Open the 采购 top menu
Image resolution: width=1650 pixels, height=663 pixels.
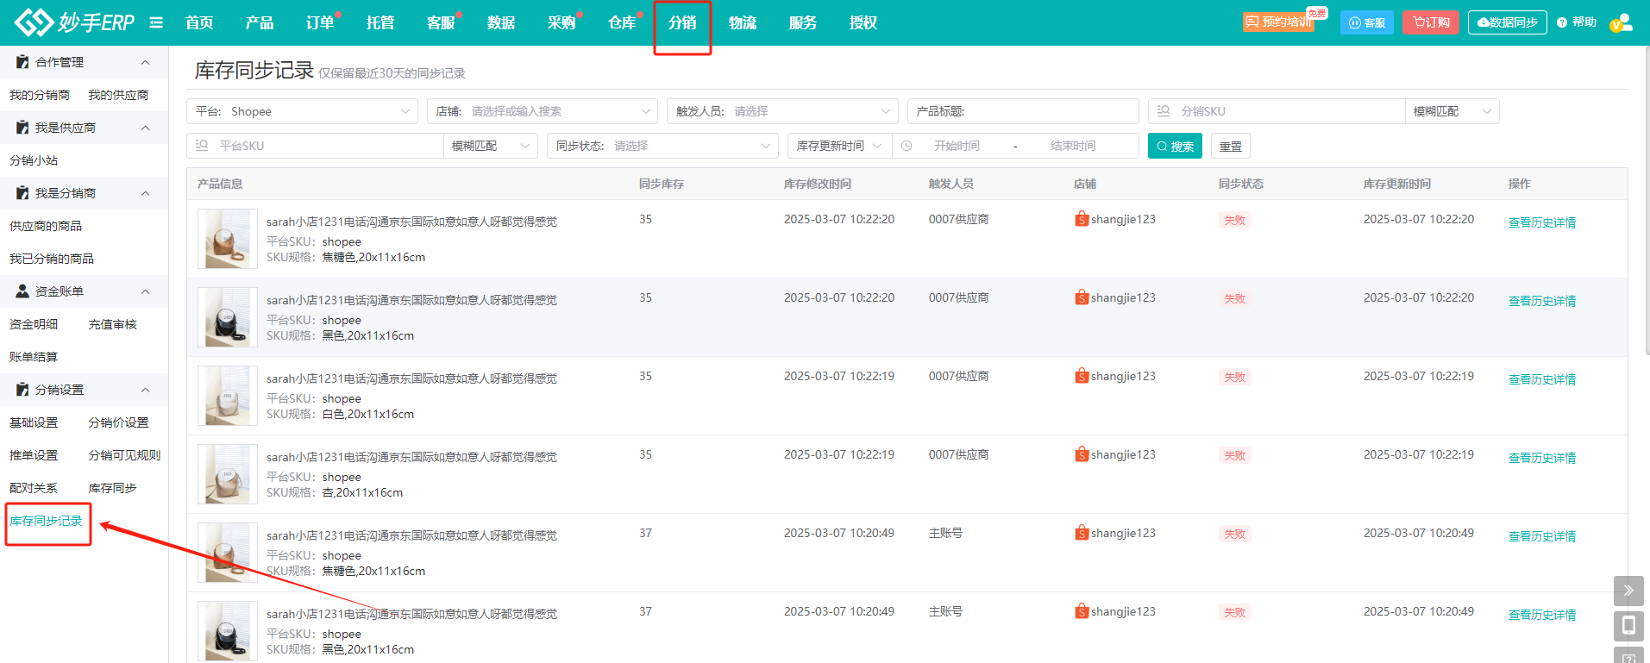click(x=562, y=22)
